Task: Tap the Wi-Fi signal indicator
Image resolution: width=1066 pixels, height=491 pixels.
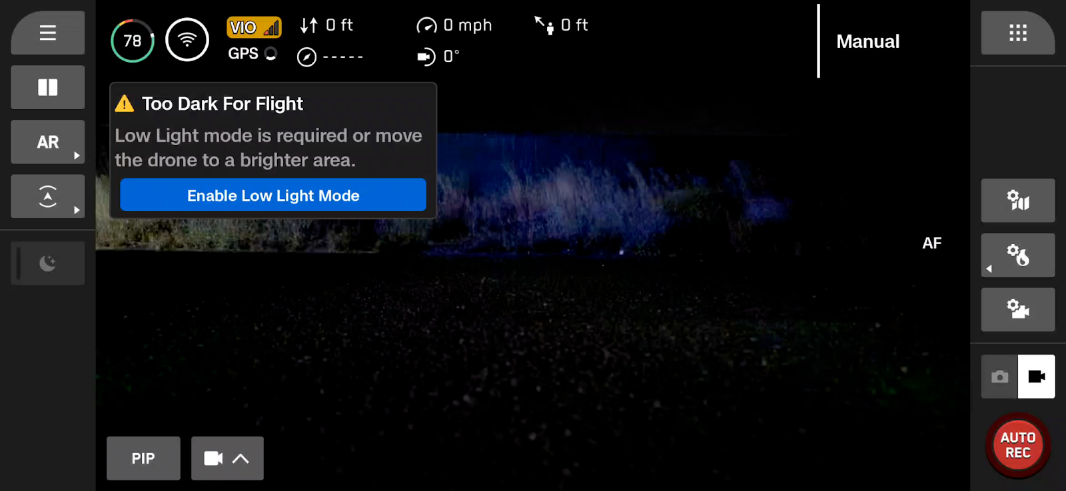Action: tap(187, 40)
